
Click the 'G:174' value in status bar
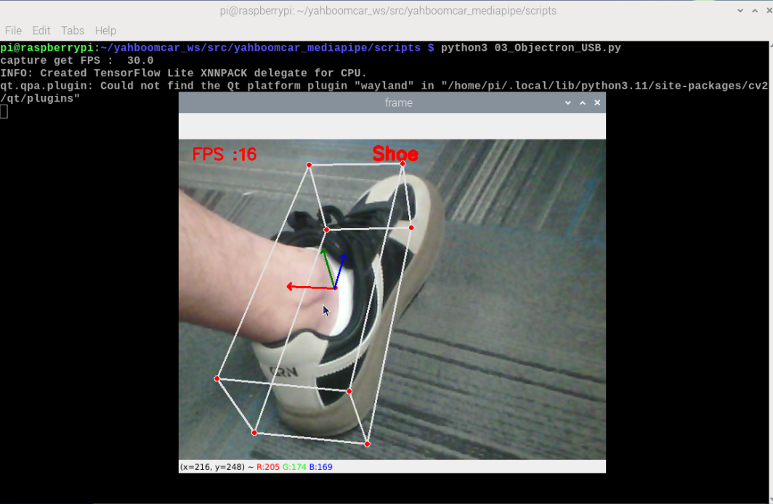point(294,466)
